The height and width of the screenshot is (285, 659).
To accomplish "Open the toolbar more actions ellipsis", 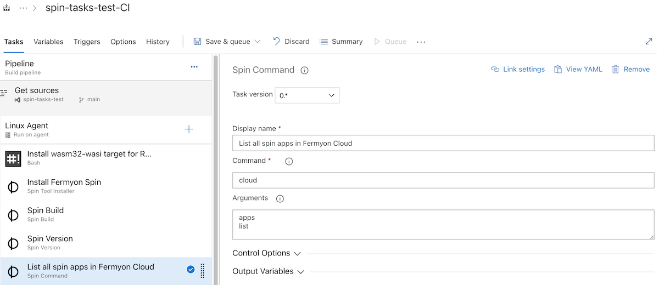I will [x=421, y=42].
